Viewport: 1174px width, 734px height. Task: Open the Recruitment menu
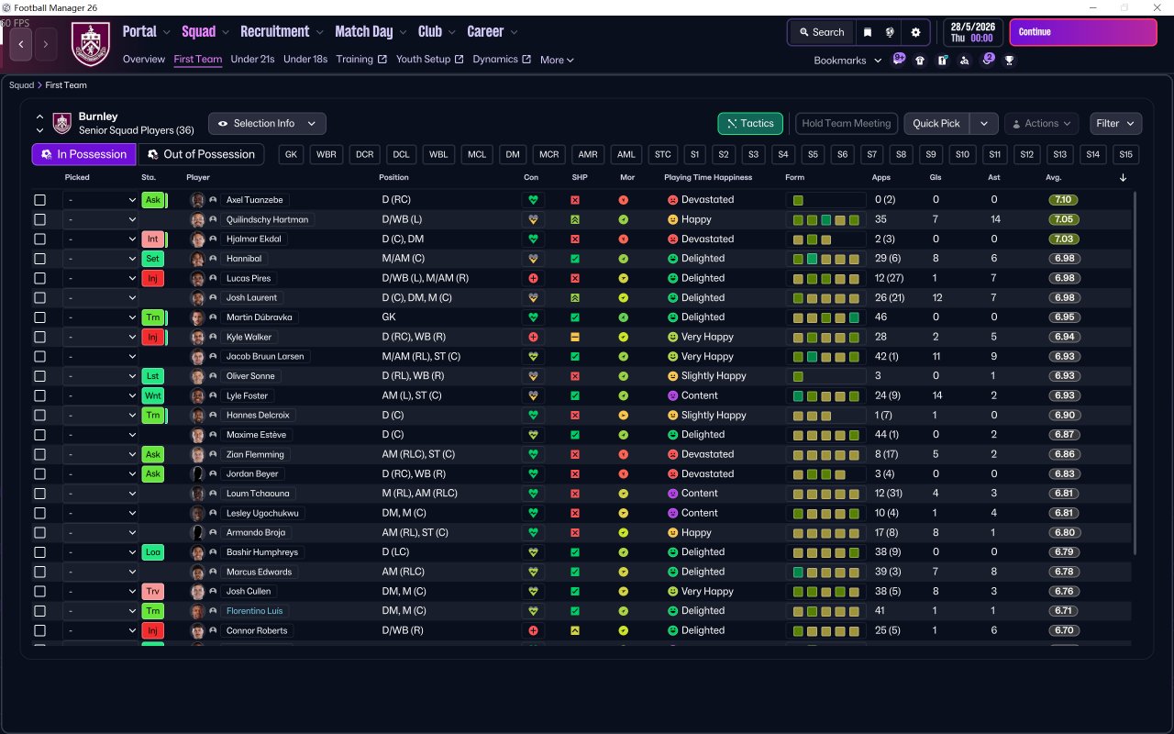pos(282,31)
